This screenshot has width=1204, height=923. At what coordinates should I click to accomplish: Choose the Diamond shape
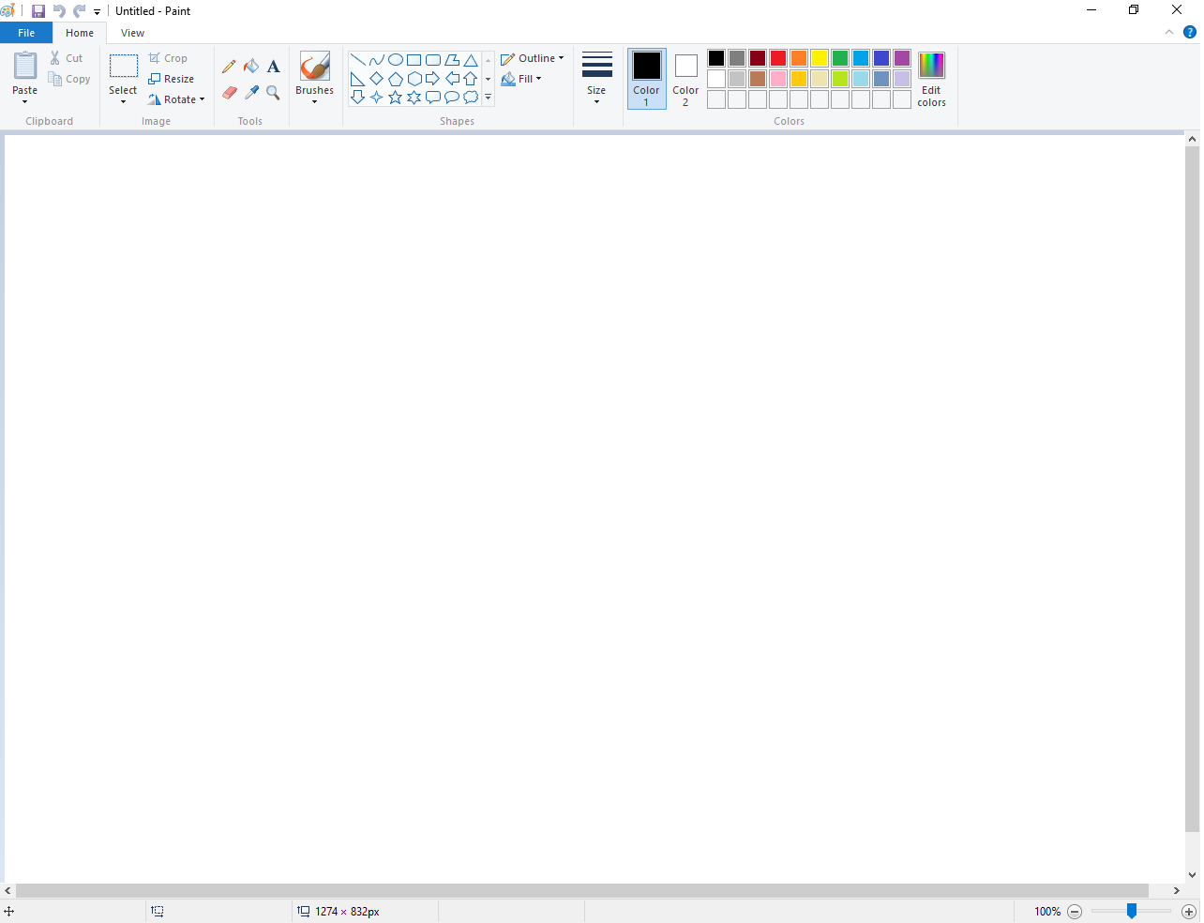coord(377,79)
